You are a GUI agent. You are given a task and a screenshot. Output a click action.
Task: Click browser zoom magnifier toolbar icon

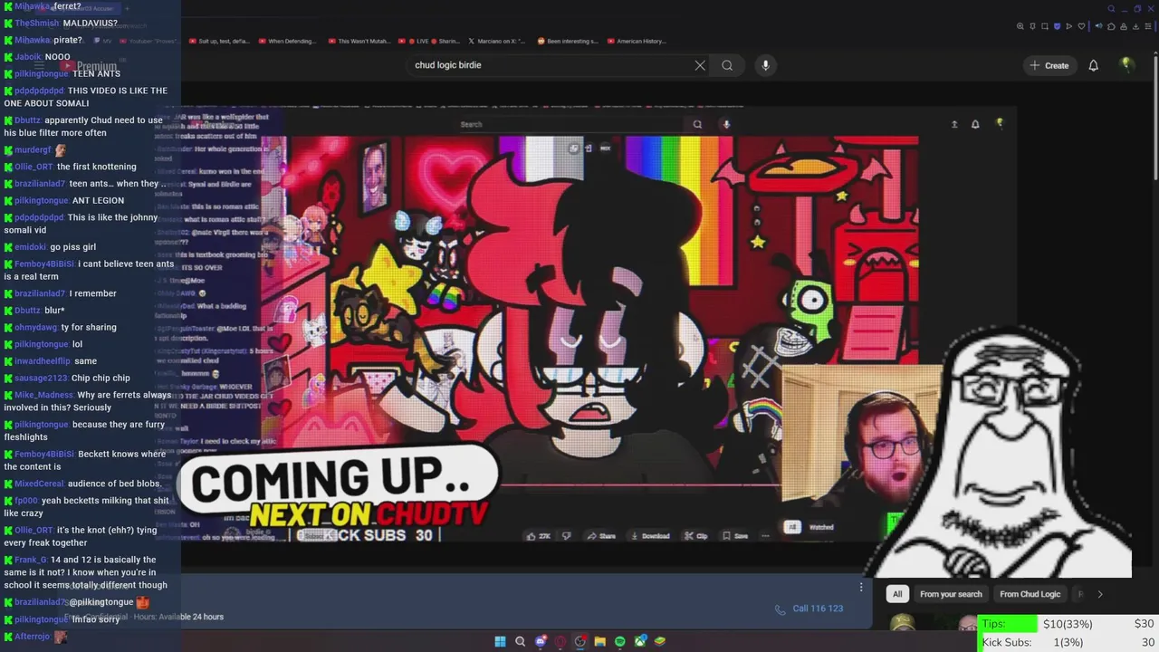[1020, 26]
